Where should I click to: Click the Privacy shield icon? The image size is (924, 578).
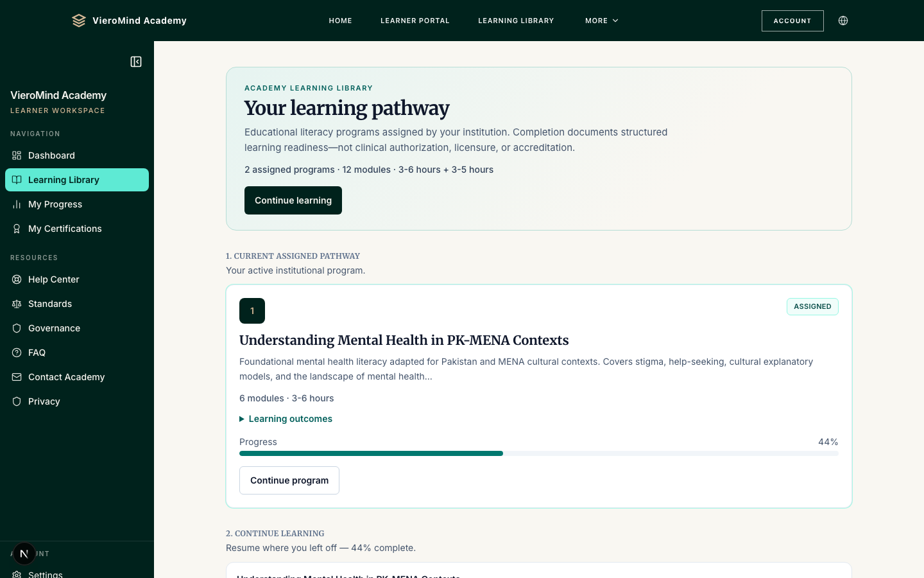[x=17, y=401]
